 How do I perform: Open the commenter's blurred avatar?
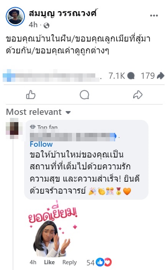(14, 128)
